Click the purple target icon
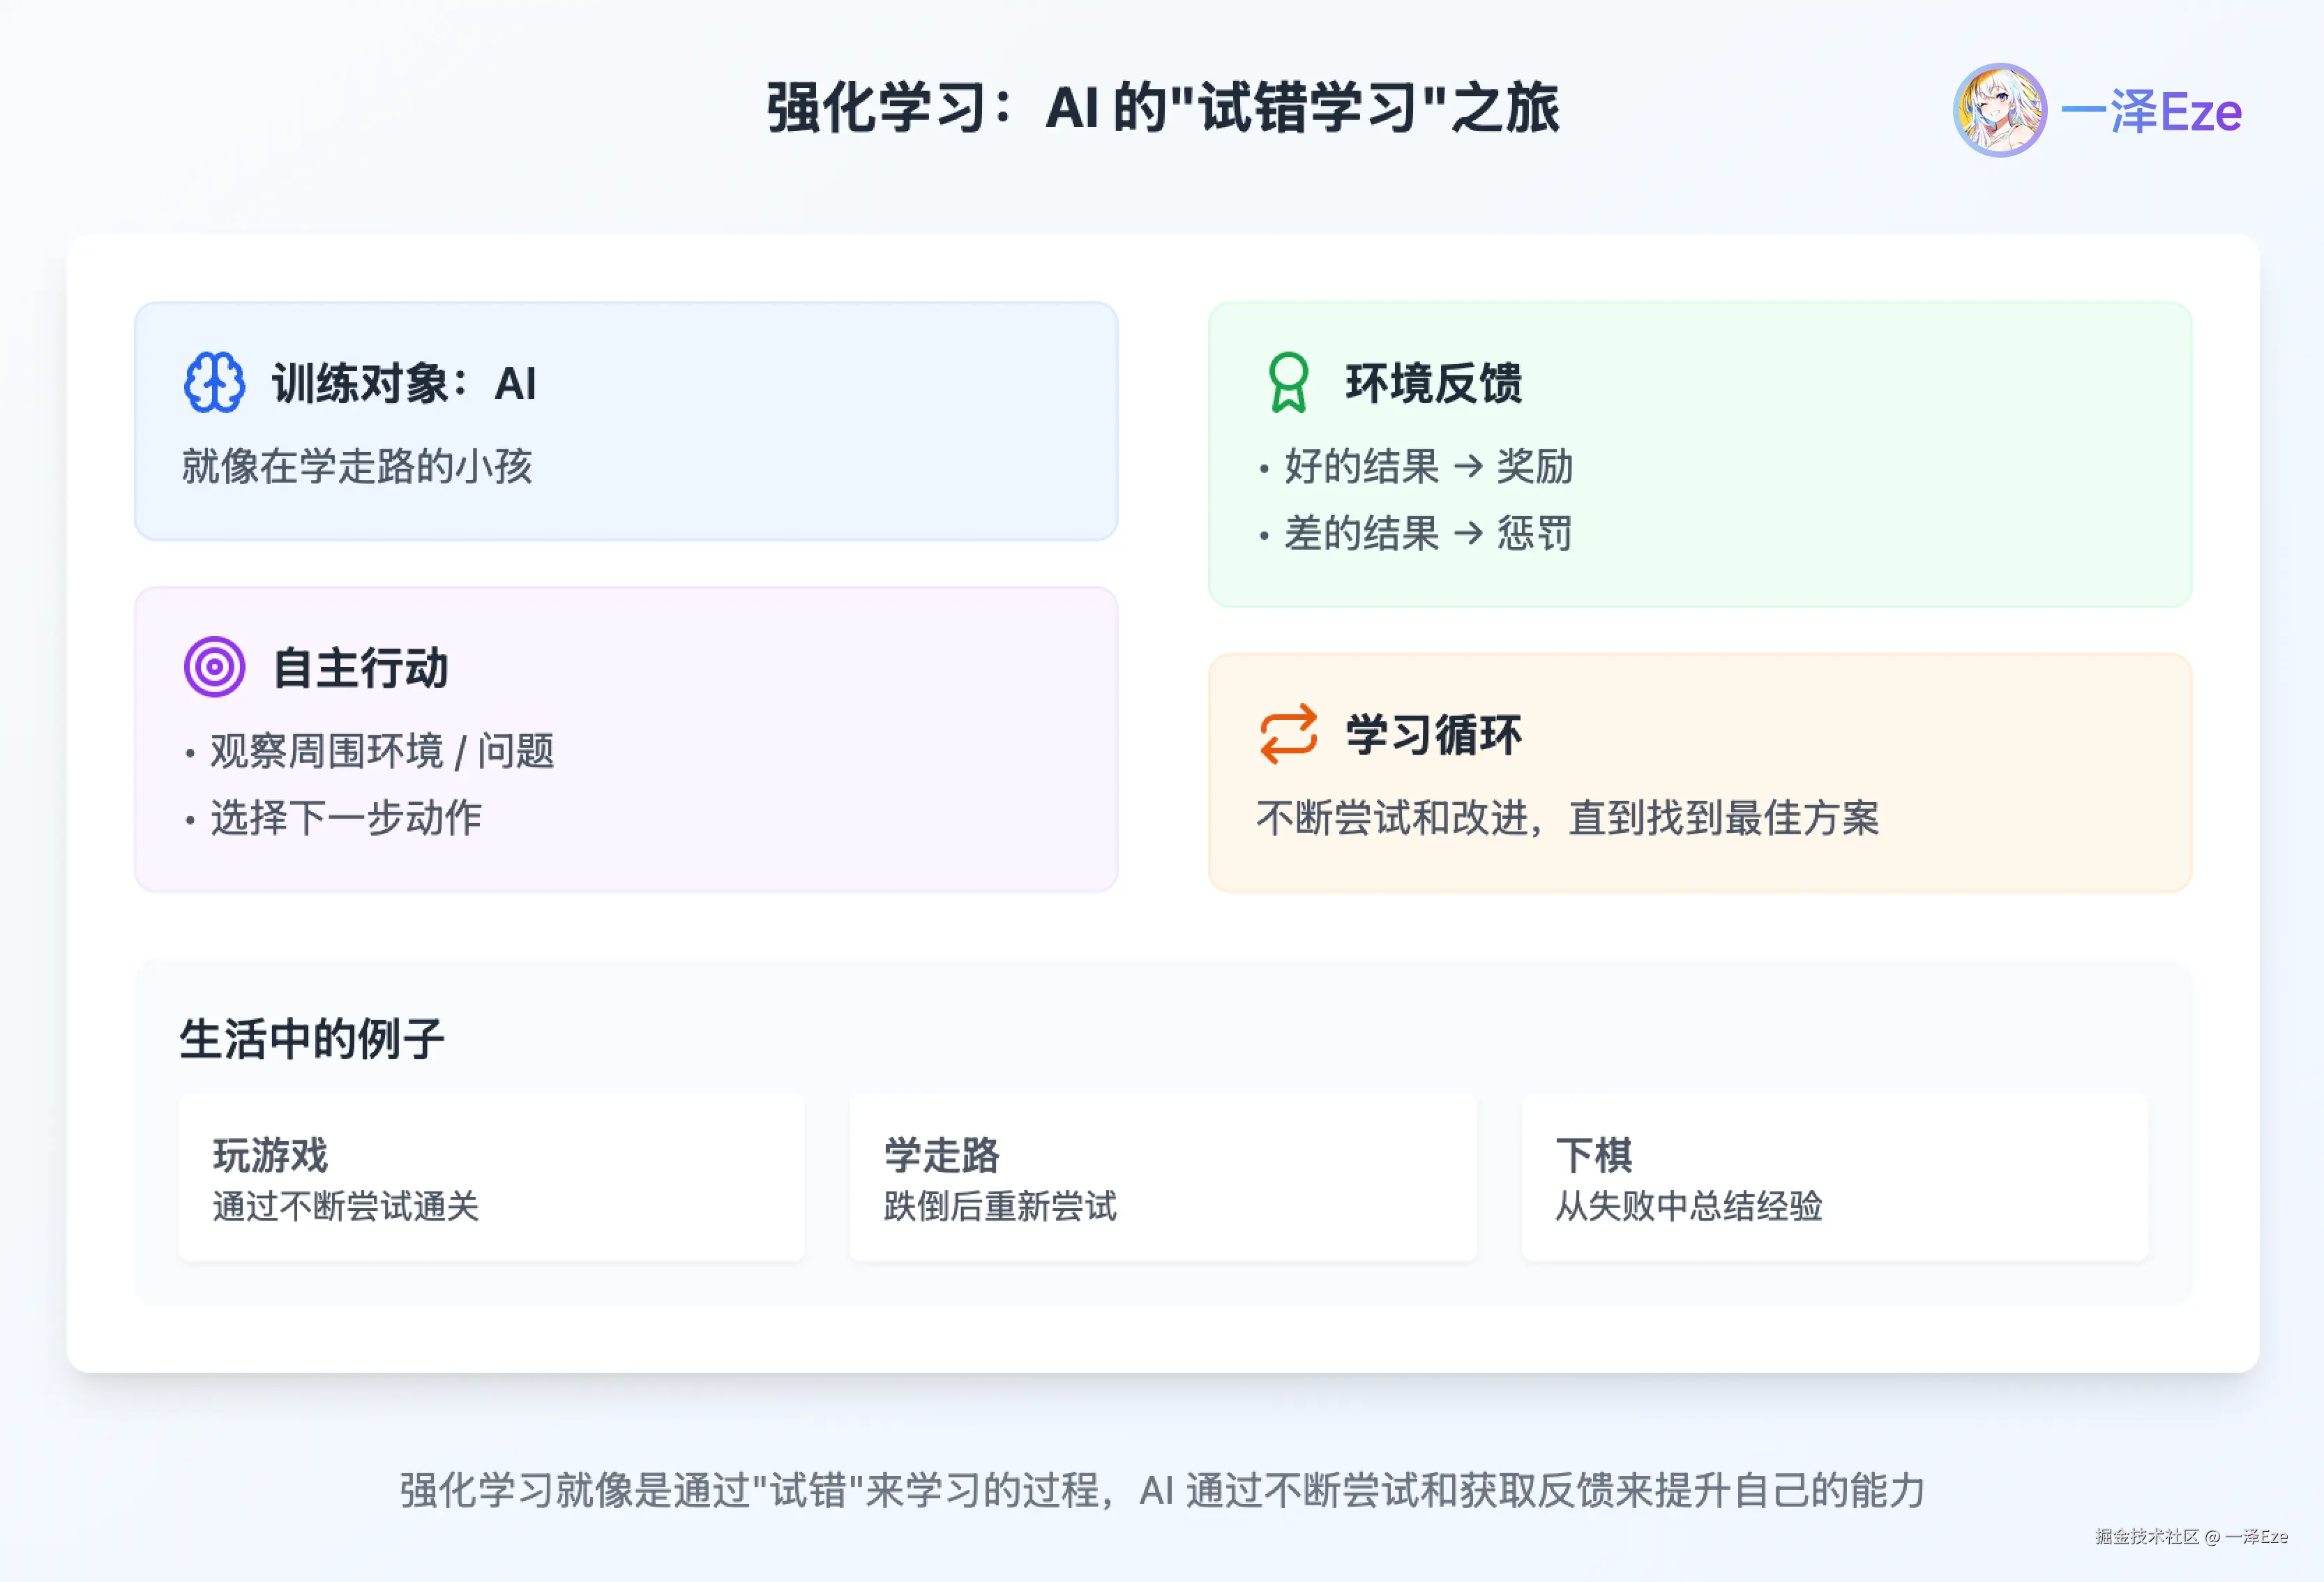Viewport: 2324px width, 1582px height. point(214,667)
